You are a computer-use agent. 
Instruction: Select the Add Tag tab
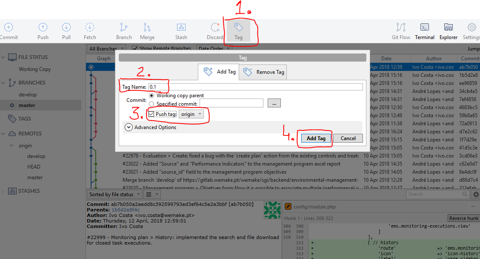(220, 72)
